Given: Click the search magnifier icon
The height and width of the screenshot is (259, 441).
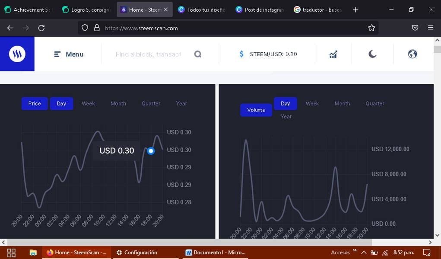Looking at the screenshot, I should [198, 54].
